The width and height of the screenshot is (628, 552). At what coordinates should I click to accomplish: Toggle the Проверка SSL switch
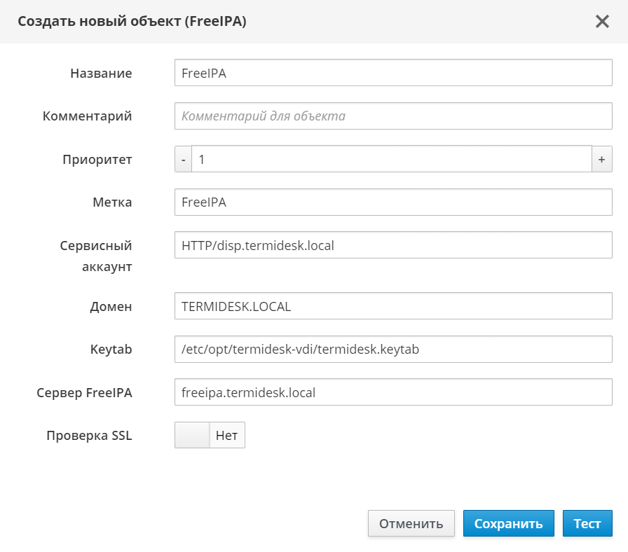pyautogui.click(x=210, y=435)
